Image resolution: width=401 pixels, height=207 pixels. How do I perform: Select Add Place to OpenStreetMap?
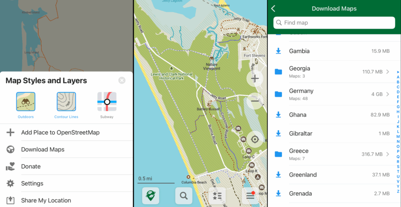(x=60, y=132)
